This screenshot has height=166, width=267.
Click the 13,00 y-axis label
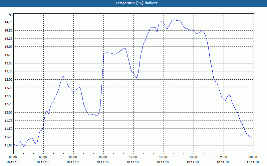click(x=9, y=80)
